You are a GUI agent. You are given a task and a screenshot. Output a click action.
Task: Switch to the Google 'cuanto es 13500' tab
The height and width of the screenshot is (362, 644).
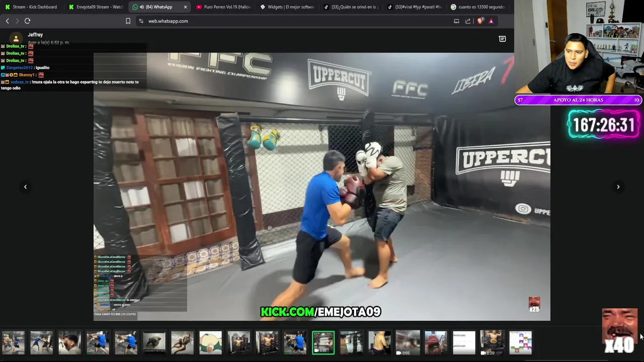[478, 7]
